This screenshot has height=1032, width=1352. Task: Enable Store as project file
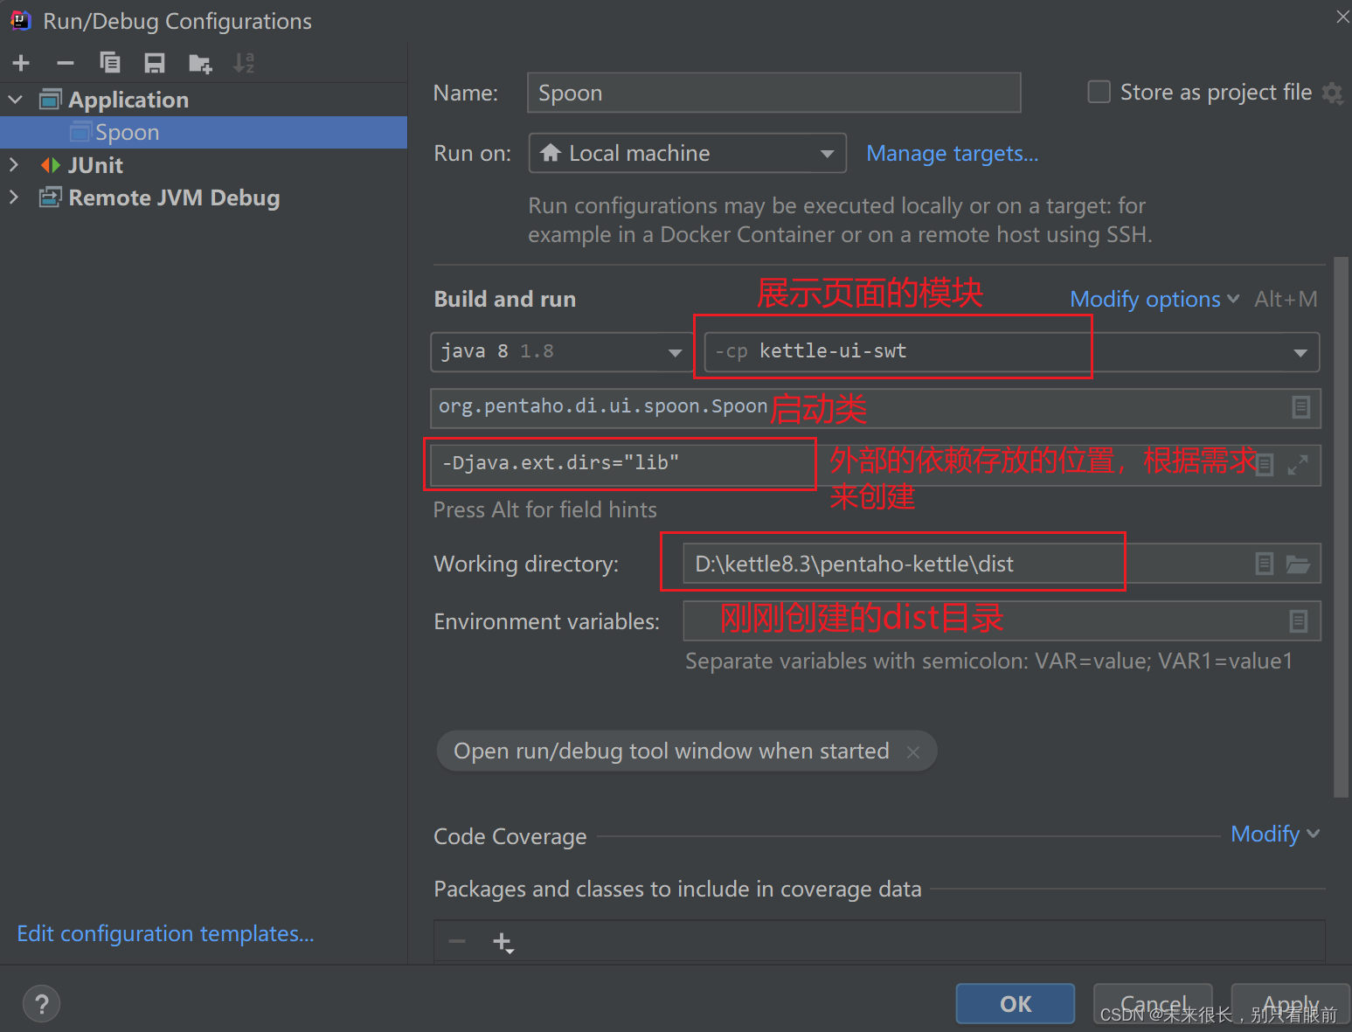[x=1099, y=91]
